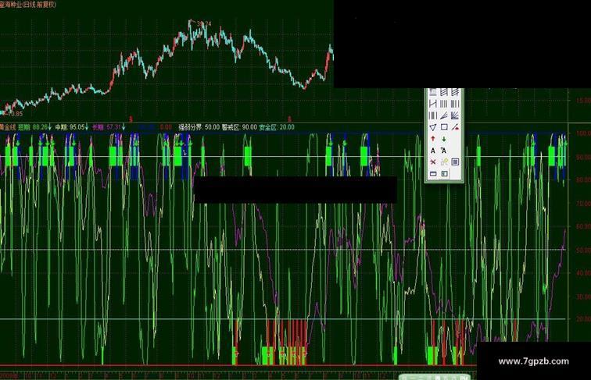Click the stock title with 日线 前复权
This screenshot has height=380, width=591.
click(x=28, y=4)
